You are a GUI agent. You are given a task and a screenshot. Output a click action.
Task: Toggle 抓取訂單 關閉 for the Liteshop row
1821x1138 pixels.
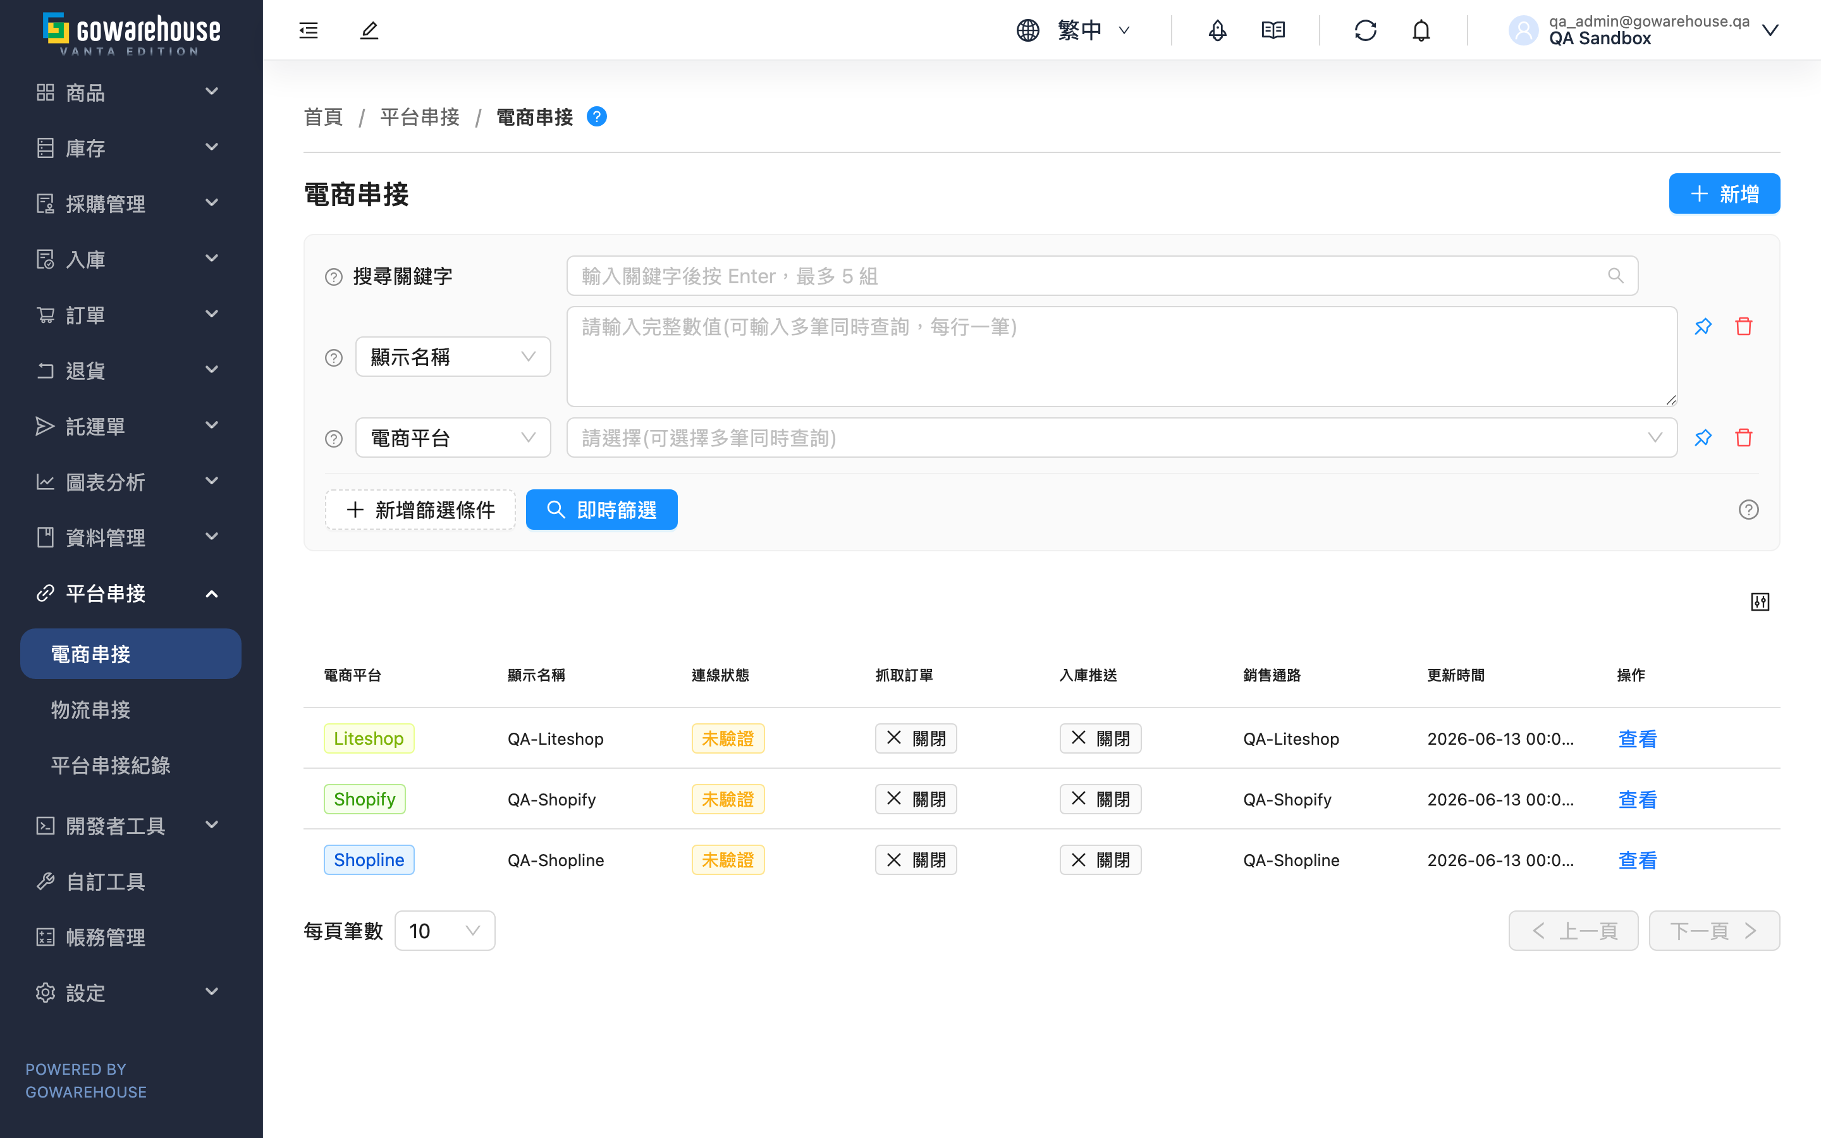[916, 738]
